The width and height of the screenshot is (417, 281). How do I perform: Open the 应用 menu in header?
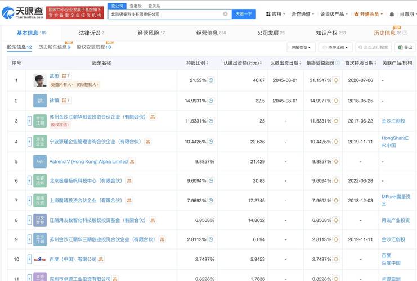pos(276,14)
